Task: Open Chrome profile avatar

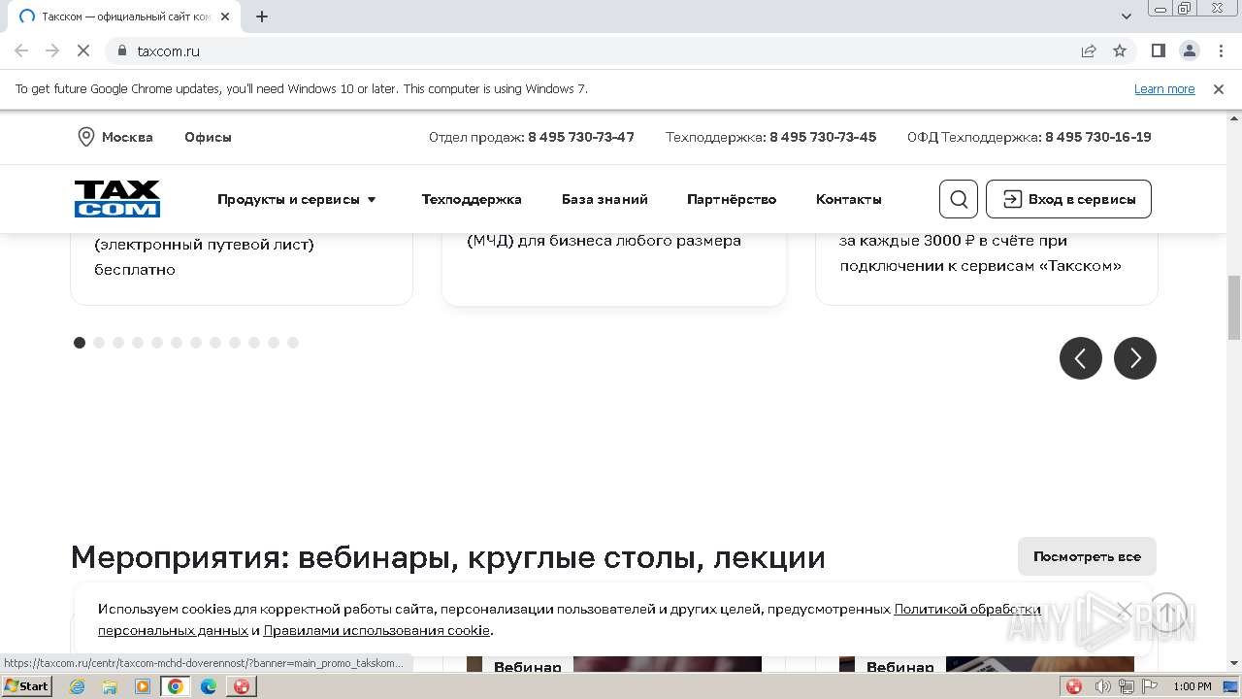Action: tap(1189, 50)
